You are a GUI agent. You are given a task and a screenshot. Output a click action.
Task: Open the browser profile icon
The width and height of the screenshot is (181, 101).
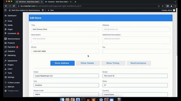click(x=171, y=6)
